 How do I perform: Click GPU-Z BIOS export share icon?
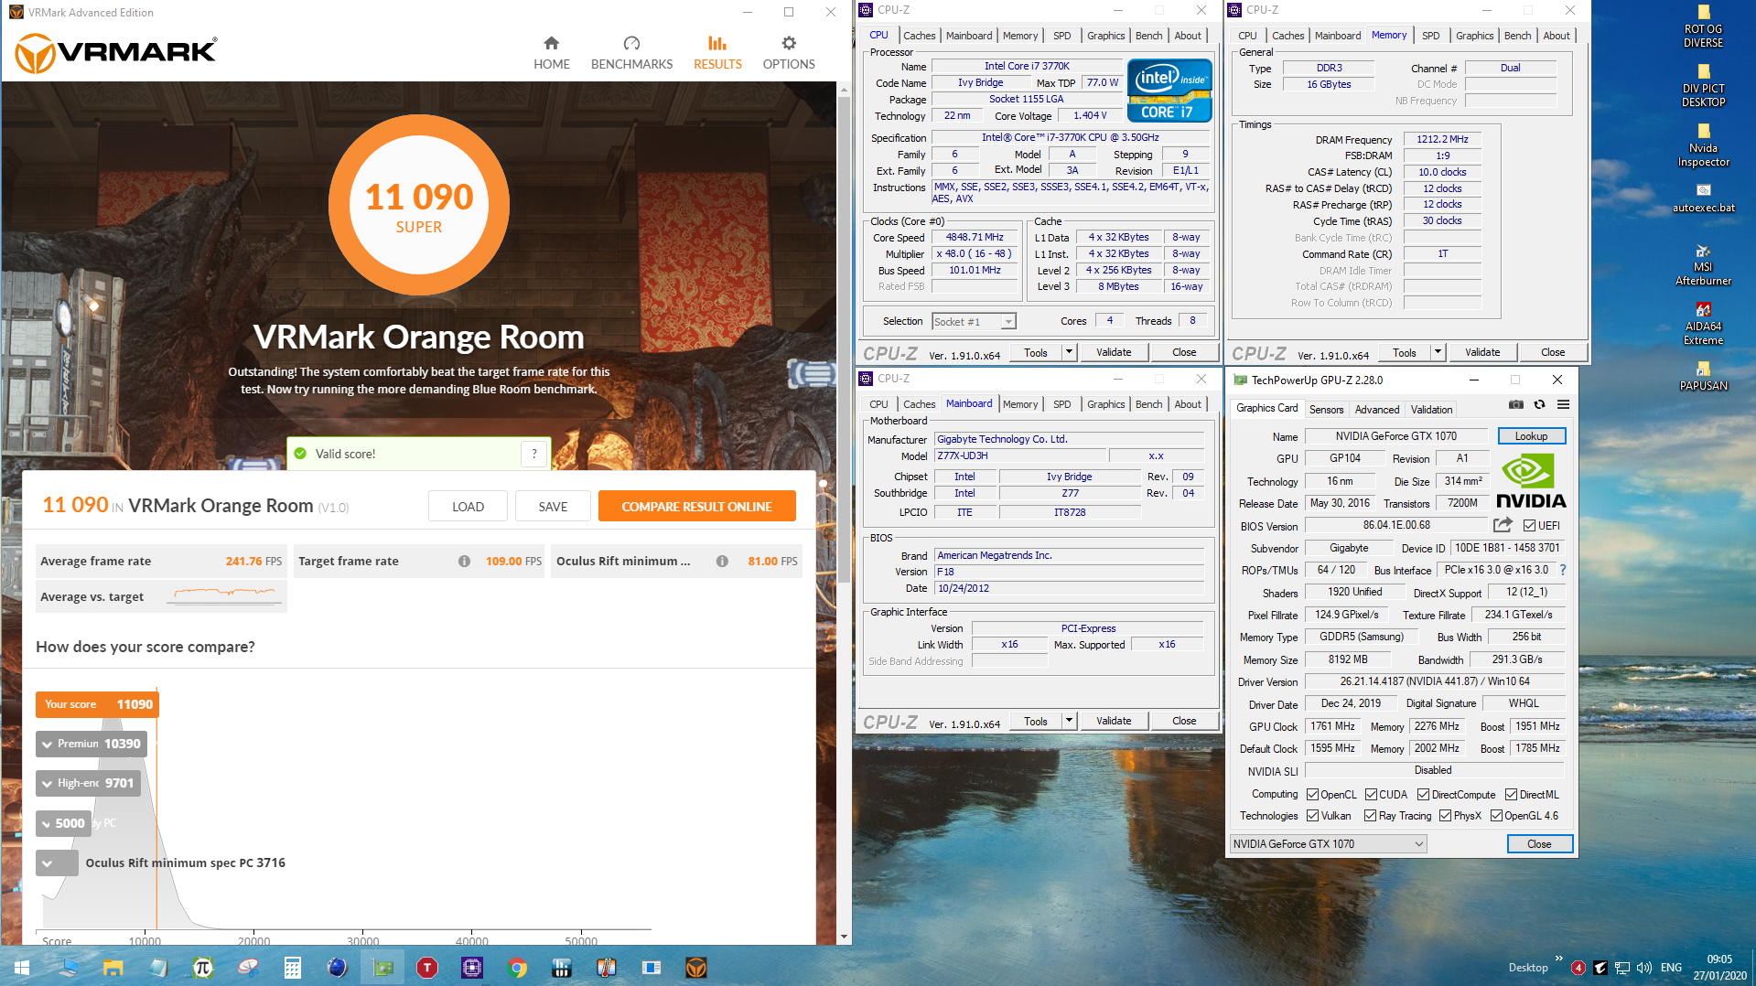[x=1503, y=525]
